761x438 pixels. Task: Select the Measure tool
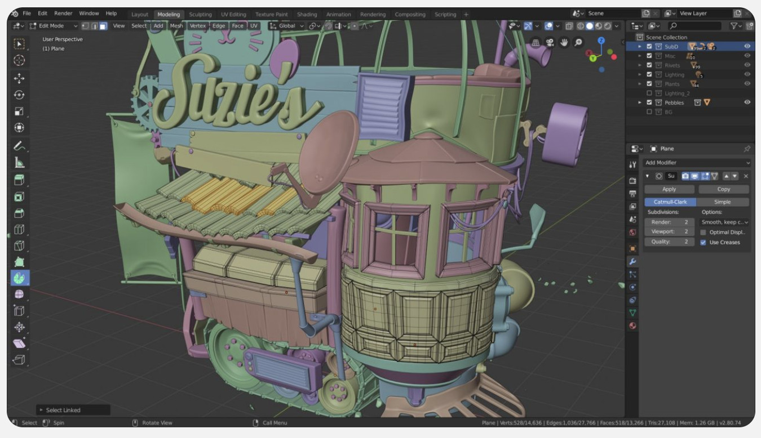19,163
